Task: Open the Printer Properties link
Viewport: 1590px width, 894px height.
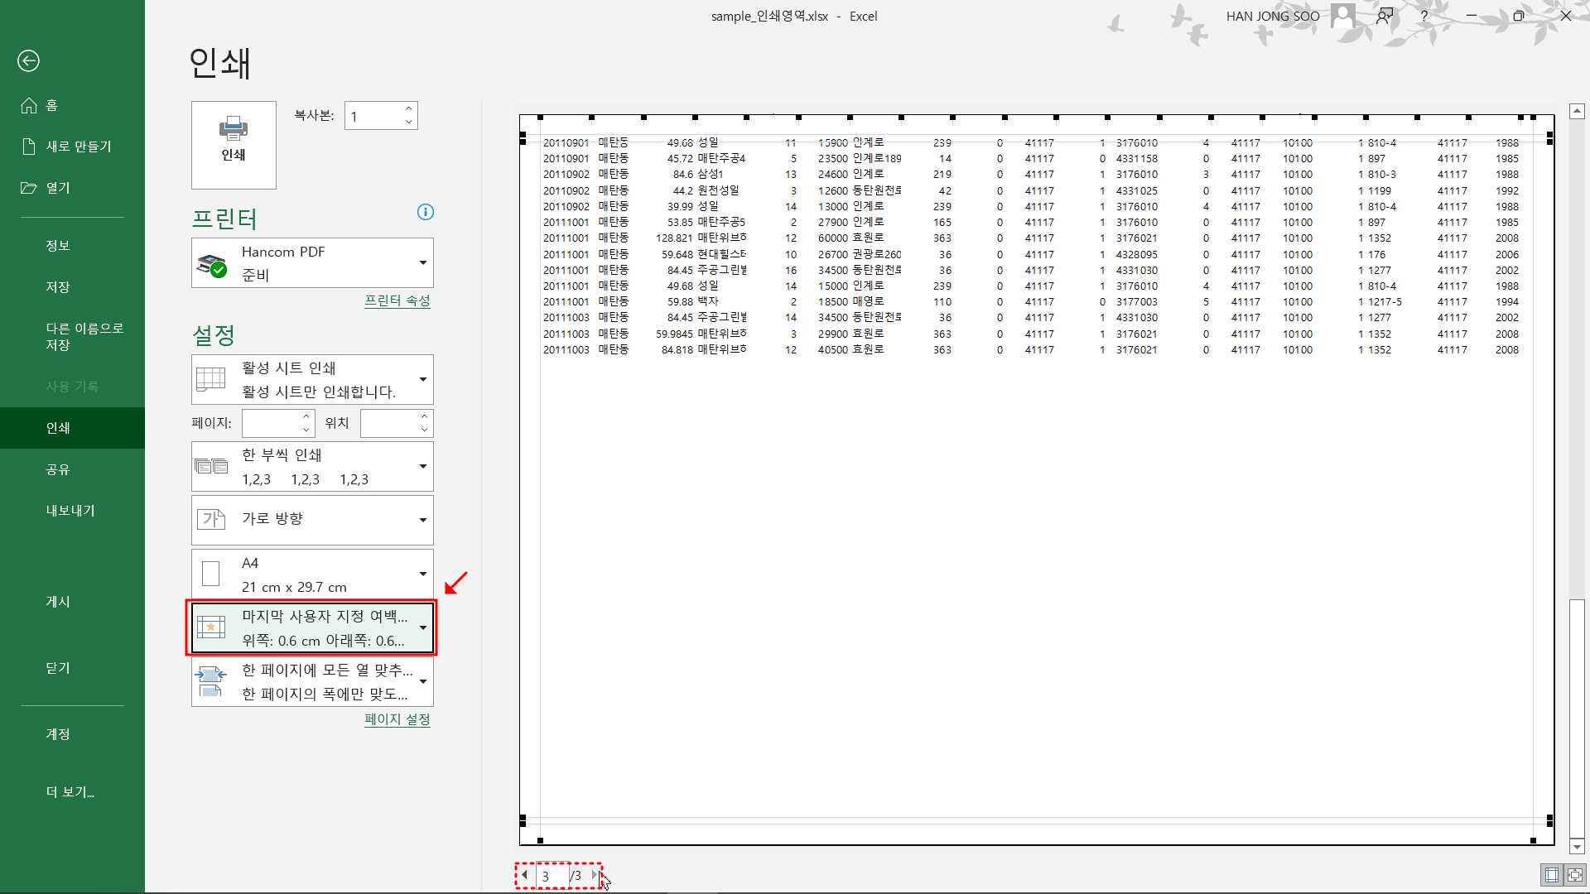Action: 397,300
